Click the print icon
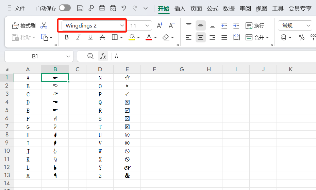 tap(102, 8)
